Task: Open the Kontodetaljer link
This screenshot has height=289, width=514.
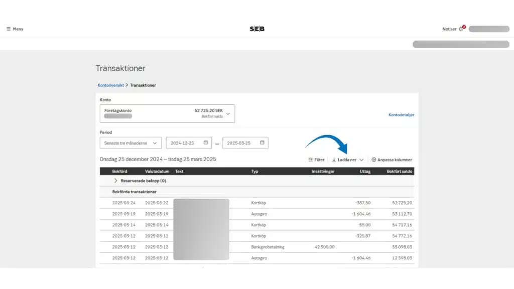Action: coord(401,115)
